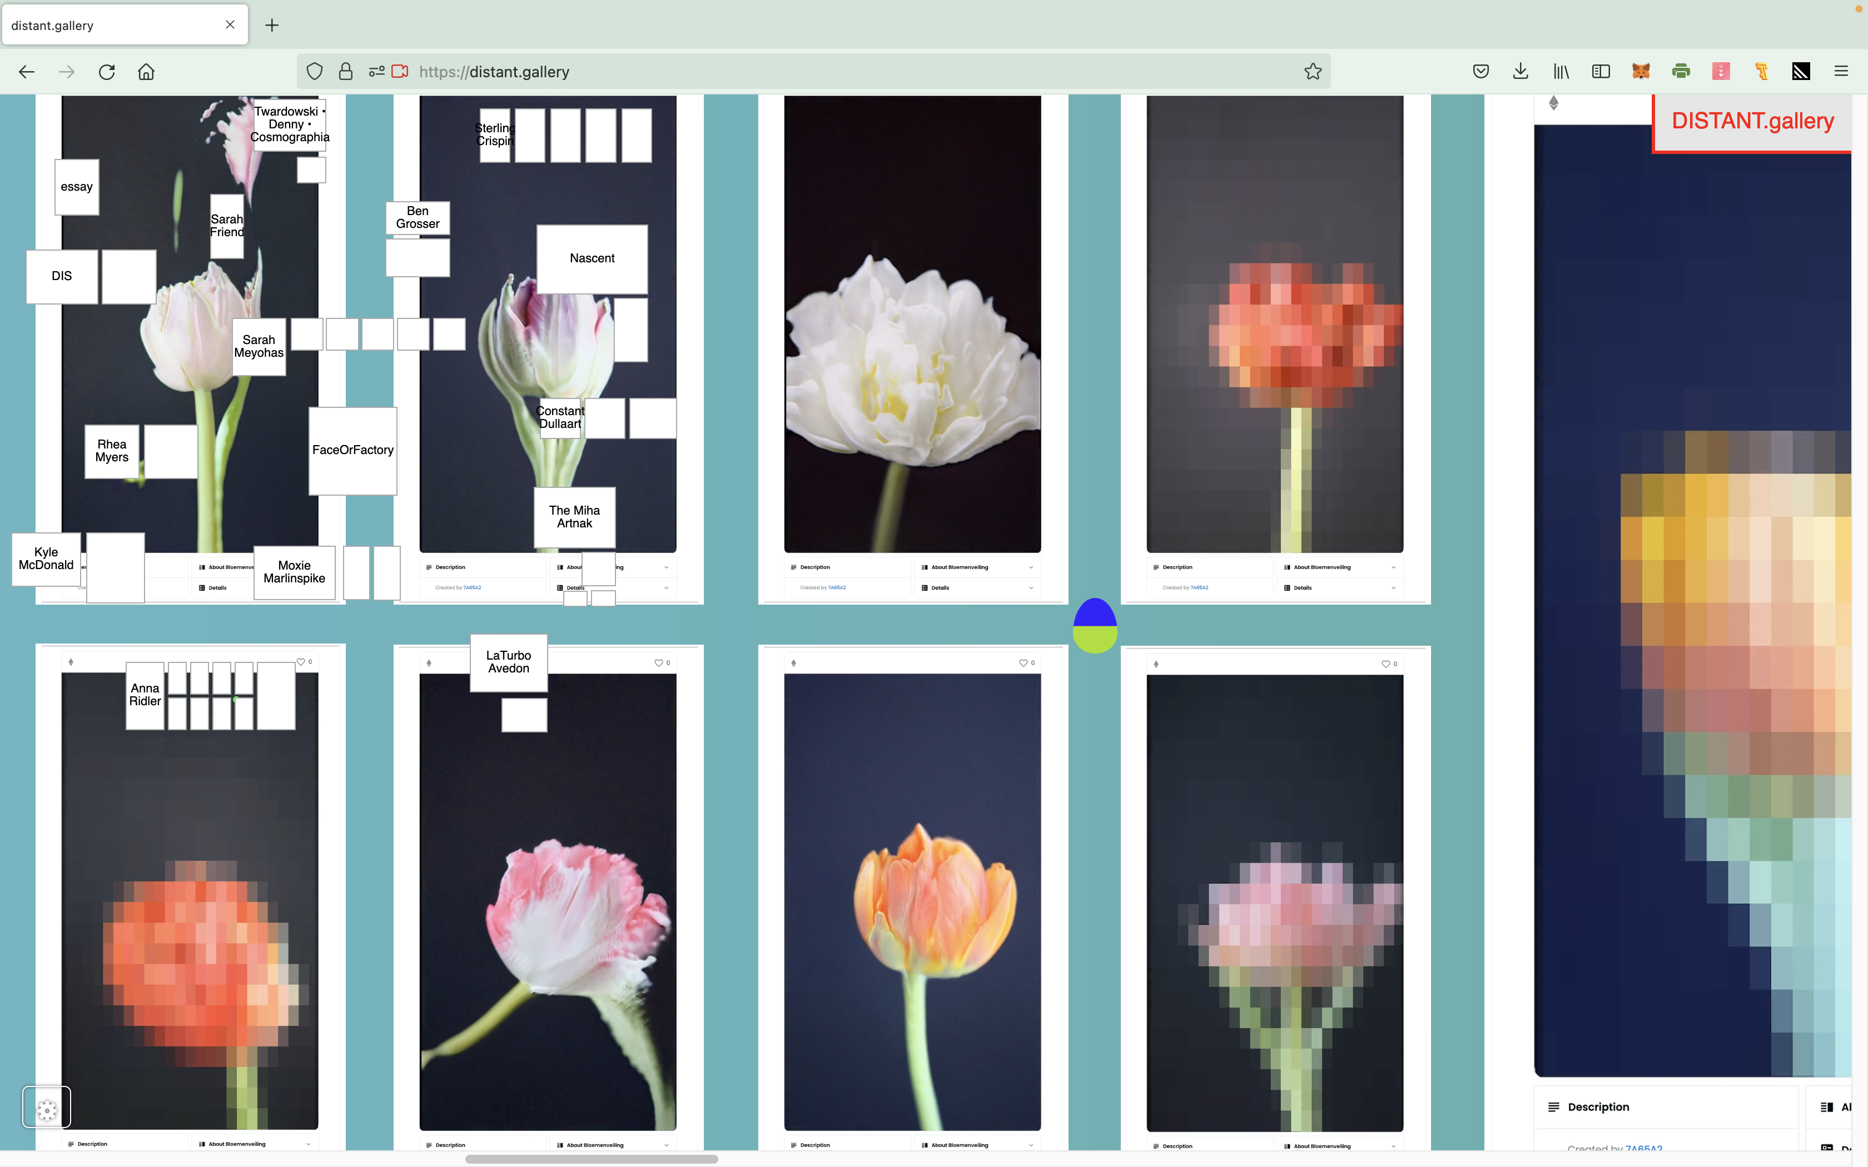Toggle the Firefox sidebar view
This screenshot has height=1167, width=1868.
click(x=1600, y=72)
